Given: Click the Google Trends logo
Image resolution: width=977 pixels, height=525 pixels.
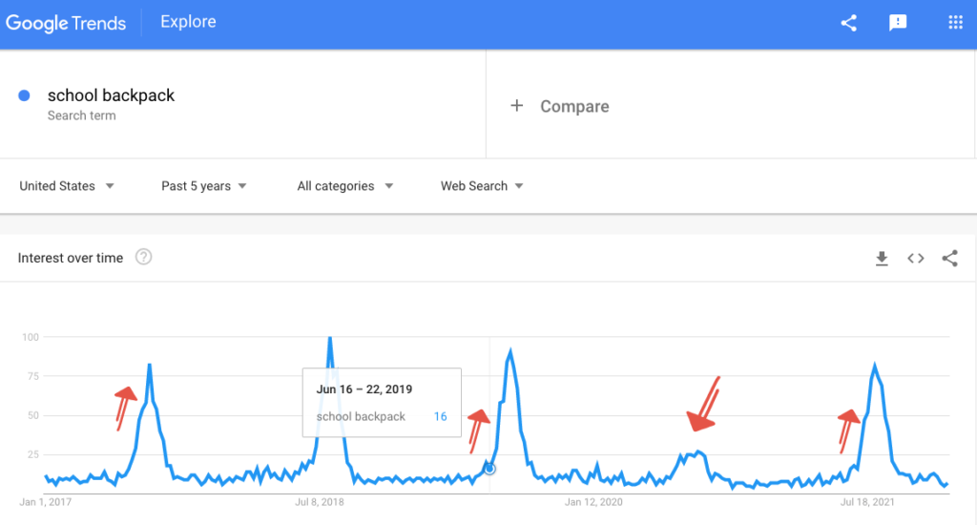Looking at the screenshot, I should click(x=66, y=23).
